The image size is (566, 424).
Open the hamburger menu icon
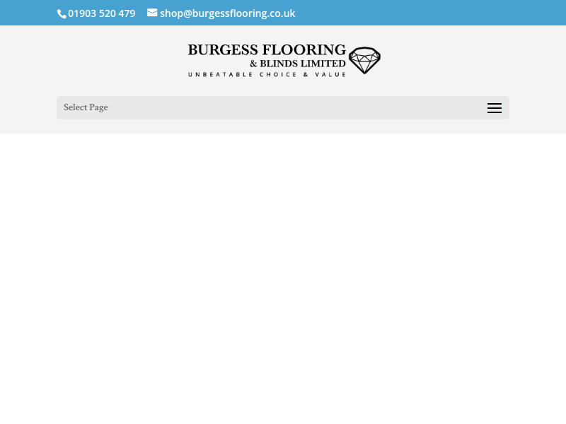point(494,108)
